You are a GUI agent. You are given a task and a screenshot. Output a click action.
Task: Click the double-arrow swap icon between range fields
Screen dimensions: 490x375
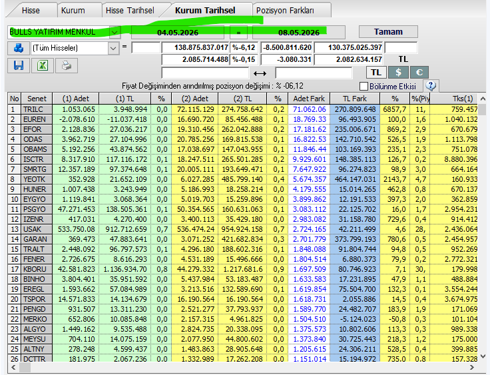click(260, 73)
